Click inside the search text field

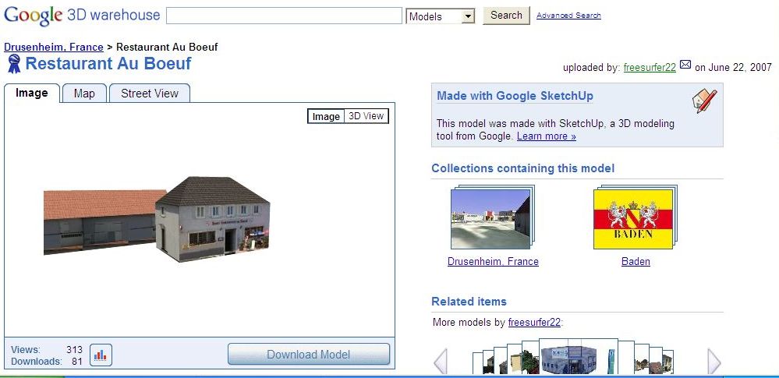point(284,16)
